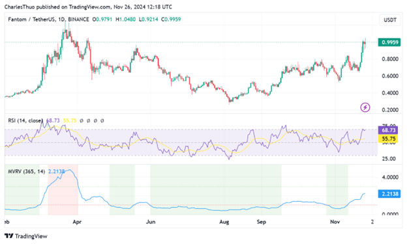407x244 pixels.
Task: Click the 25.00 RSI axis label
Action: (389, 159)
